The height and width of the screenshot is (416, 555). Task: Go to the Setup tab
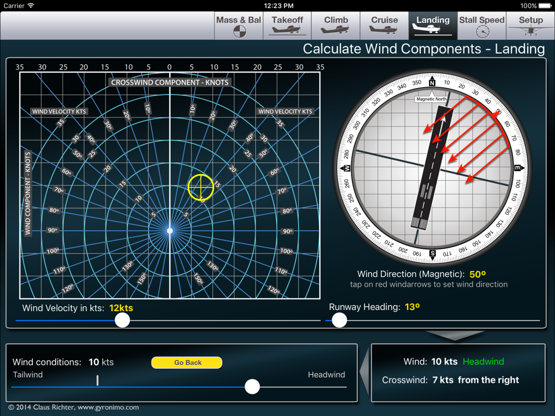(x=531, y=26)
